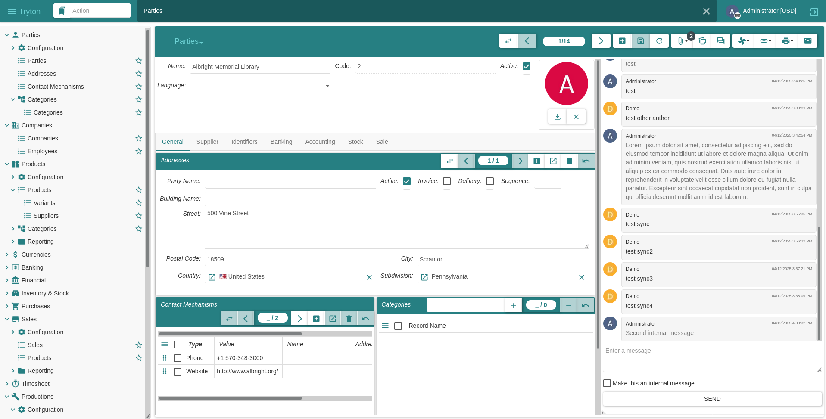The height and width of the screenshot is (419, 826).
Task: Enable the Invoice checkbox
Action: [447, 181]
